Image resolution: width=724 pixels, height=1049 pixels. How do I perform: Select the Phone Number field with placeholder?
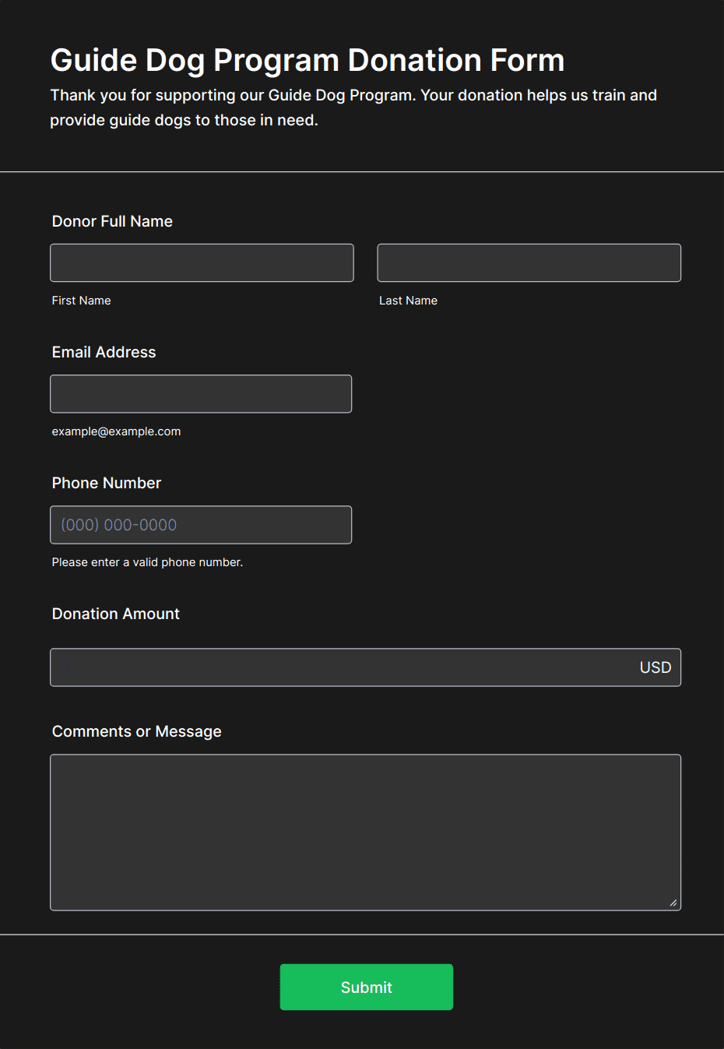pyautogui.click(x=201, y=525)
